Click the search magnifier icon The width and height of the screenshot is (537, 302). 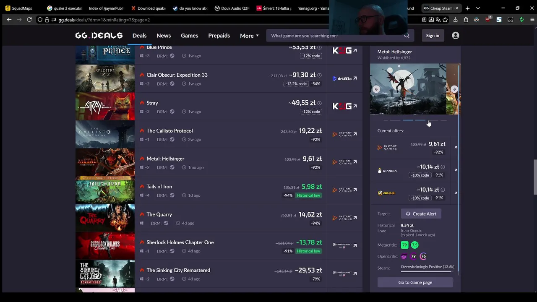pos(407,36)
